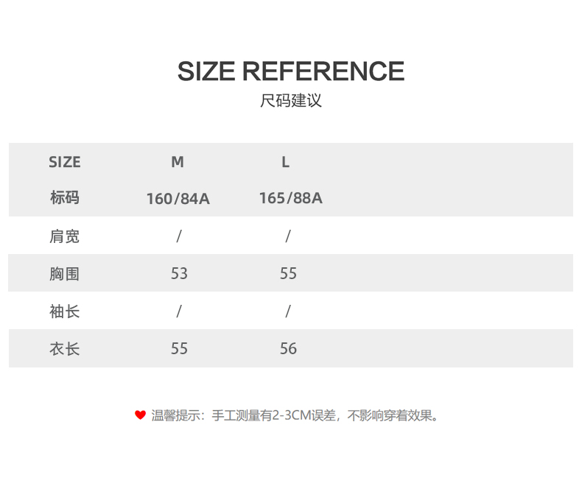Select the 衣长 row label

[x=65, y=349]
